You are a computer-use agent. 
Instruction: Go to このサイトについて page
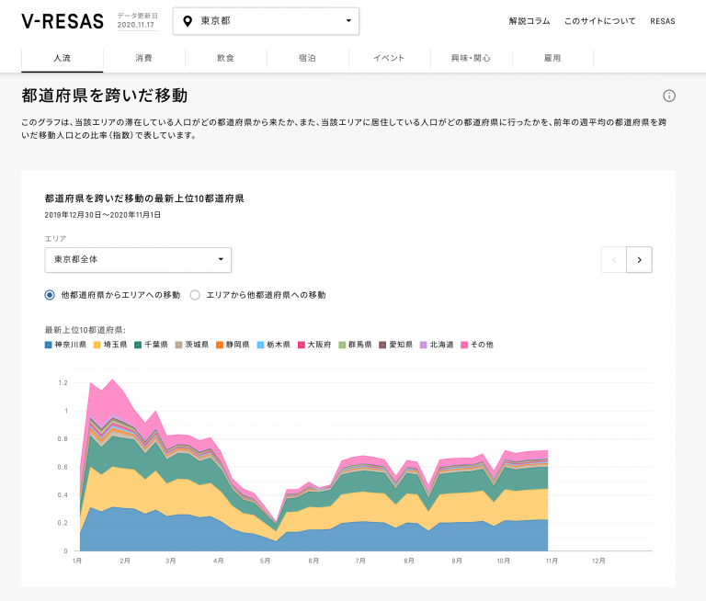click(599, 21)
